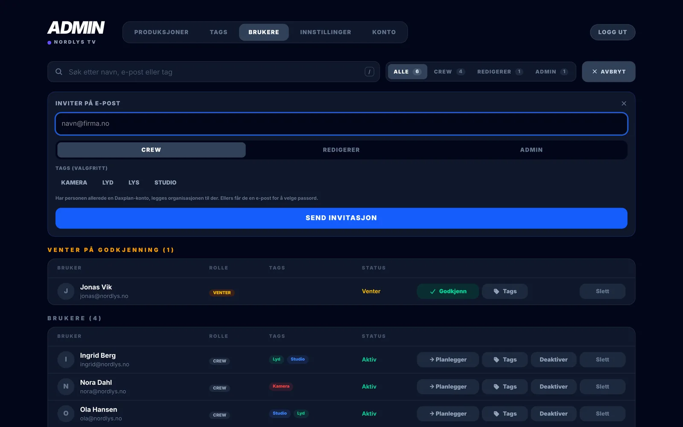This screenshot has height=427, width=683.
Task: Select the Brukere tab
Action: (x=264, y=32)
